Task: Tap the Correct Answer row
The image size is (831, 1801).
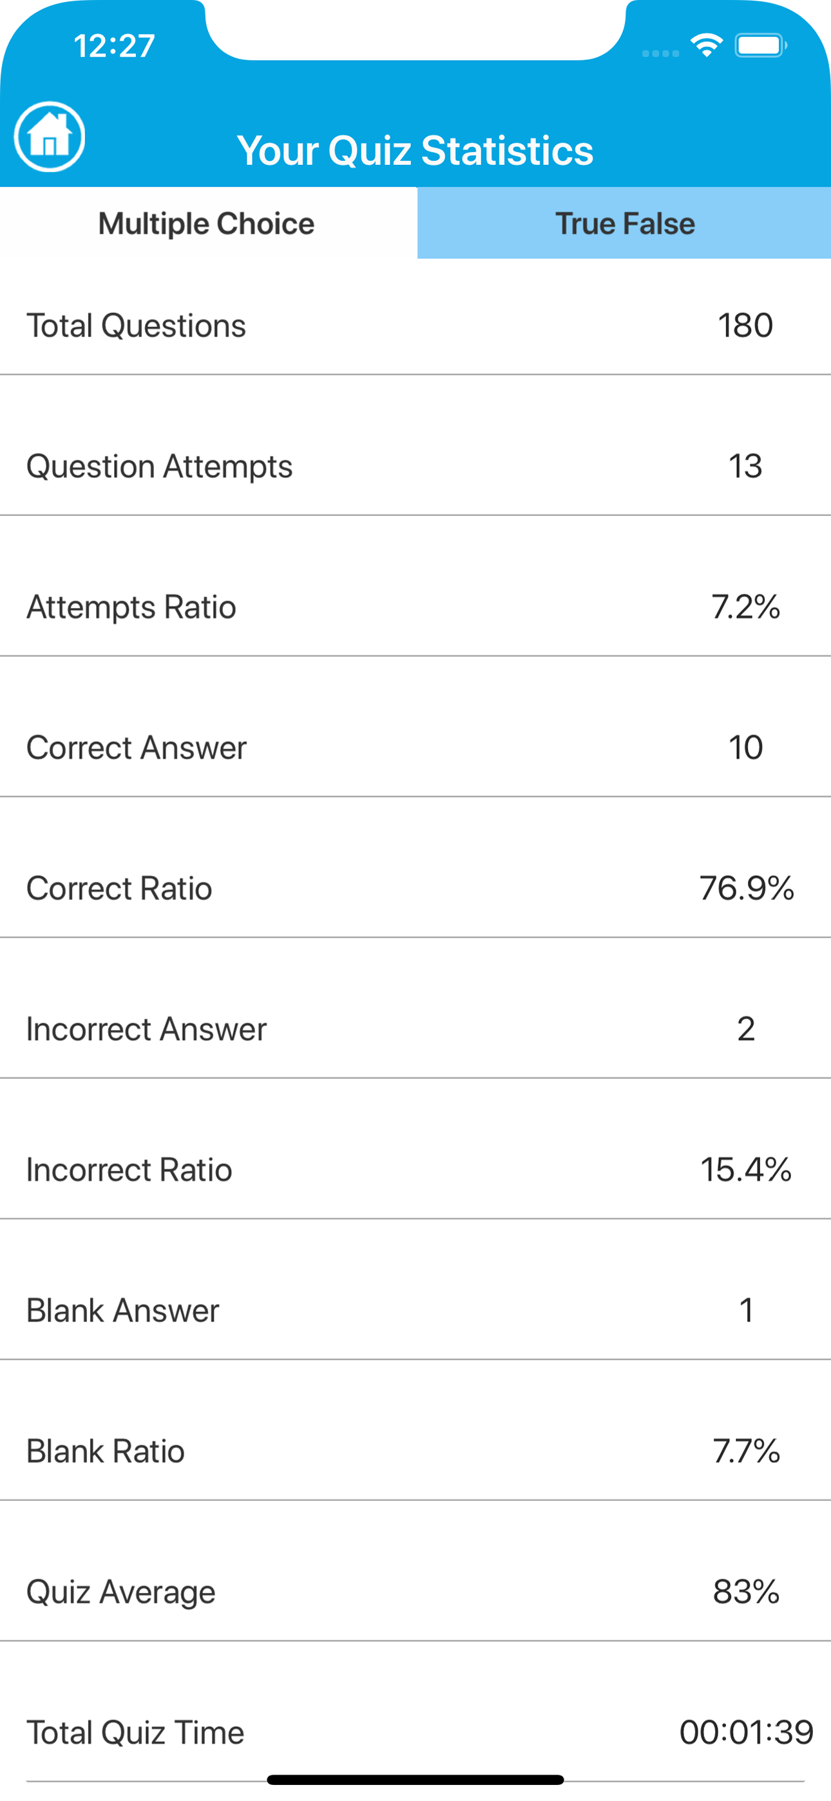Action: tap(415, 747)
